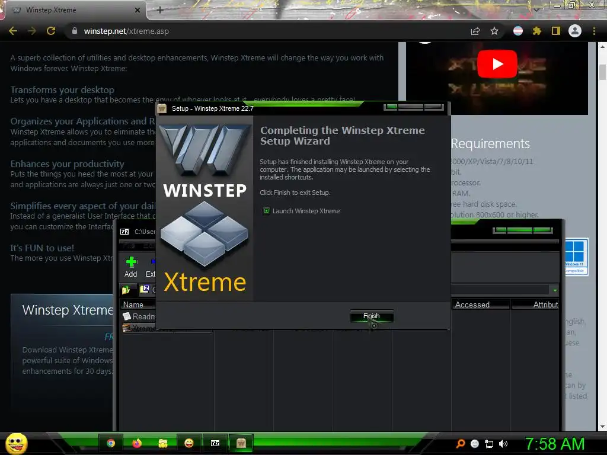The width and height of the screenshot is (607, 455).
Task: Open the striped flag extension icon
Action: (x=518, y=31)
